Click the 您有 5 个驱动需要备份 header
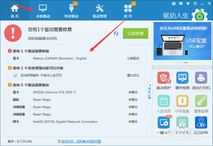The height and width of the screenshot is (146, 213). [x=29, y=85]
